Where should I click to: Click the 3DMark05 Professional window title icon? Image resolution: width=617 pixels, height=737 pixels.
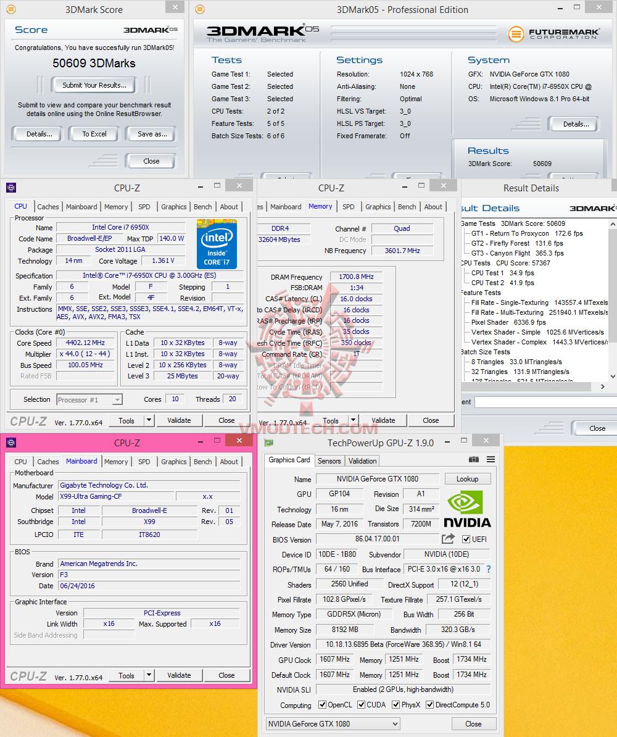tap(200, 9)
